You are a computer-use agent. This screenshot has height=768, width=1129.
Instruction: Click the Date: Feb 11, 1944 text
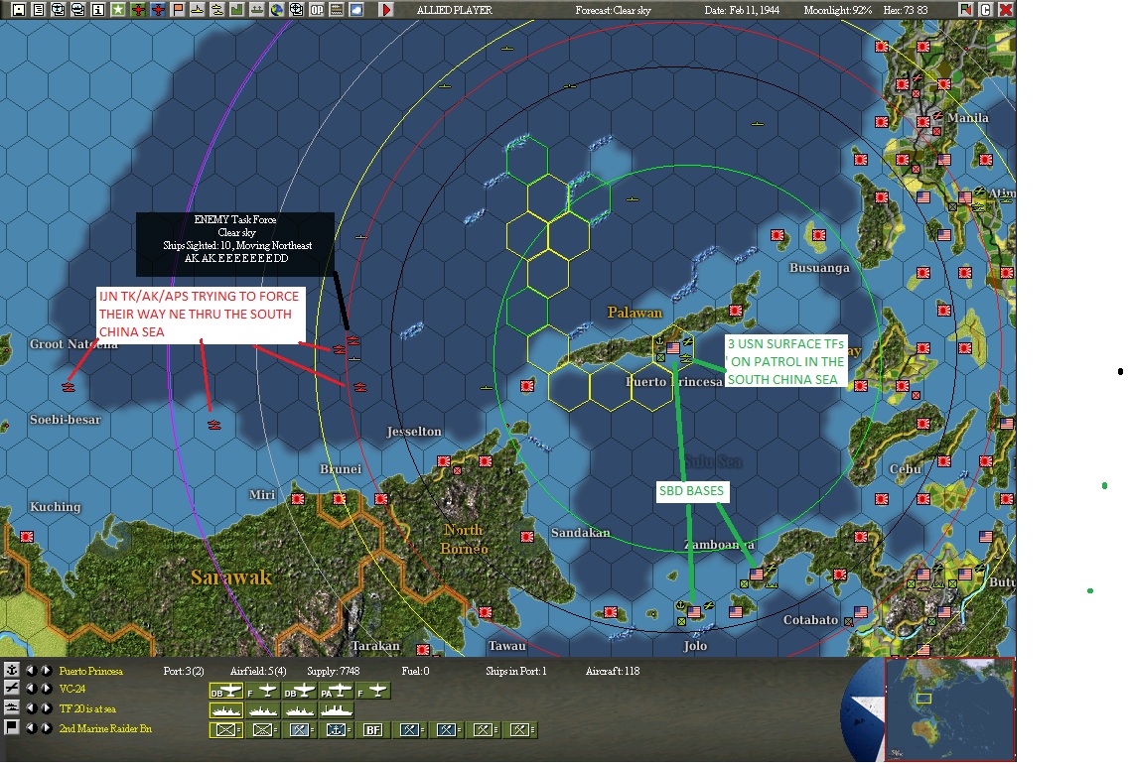point(742,10)
